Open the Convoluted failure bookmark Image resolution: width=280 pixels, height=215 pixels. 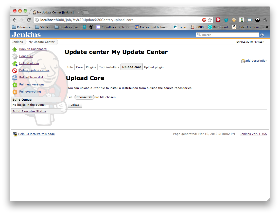(152, 27)
